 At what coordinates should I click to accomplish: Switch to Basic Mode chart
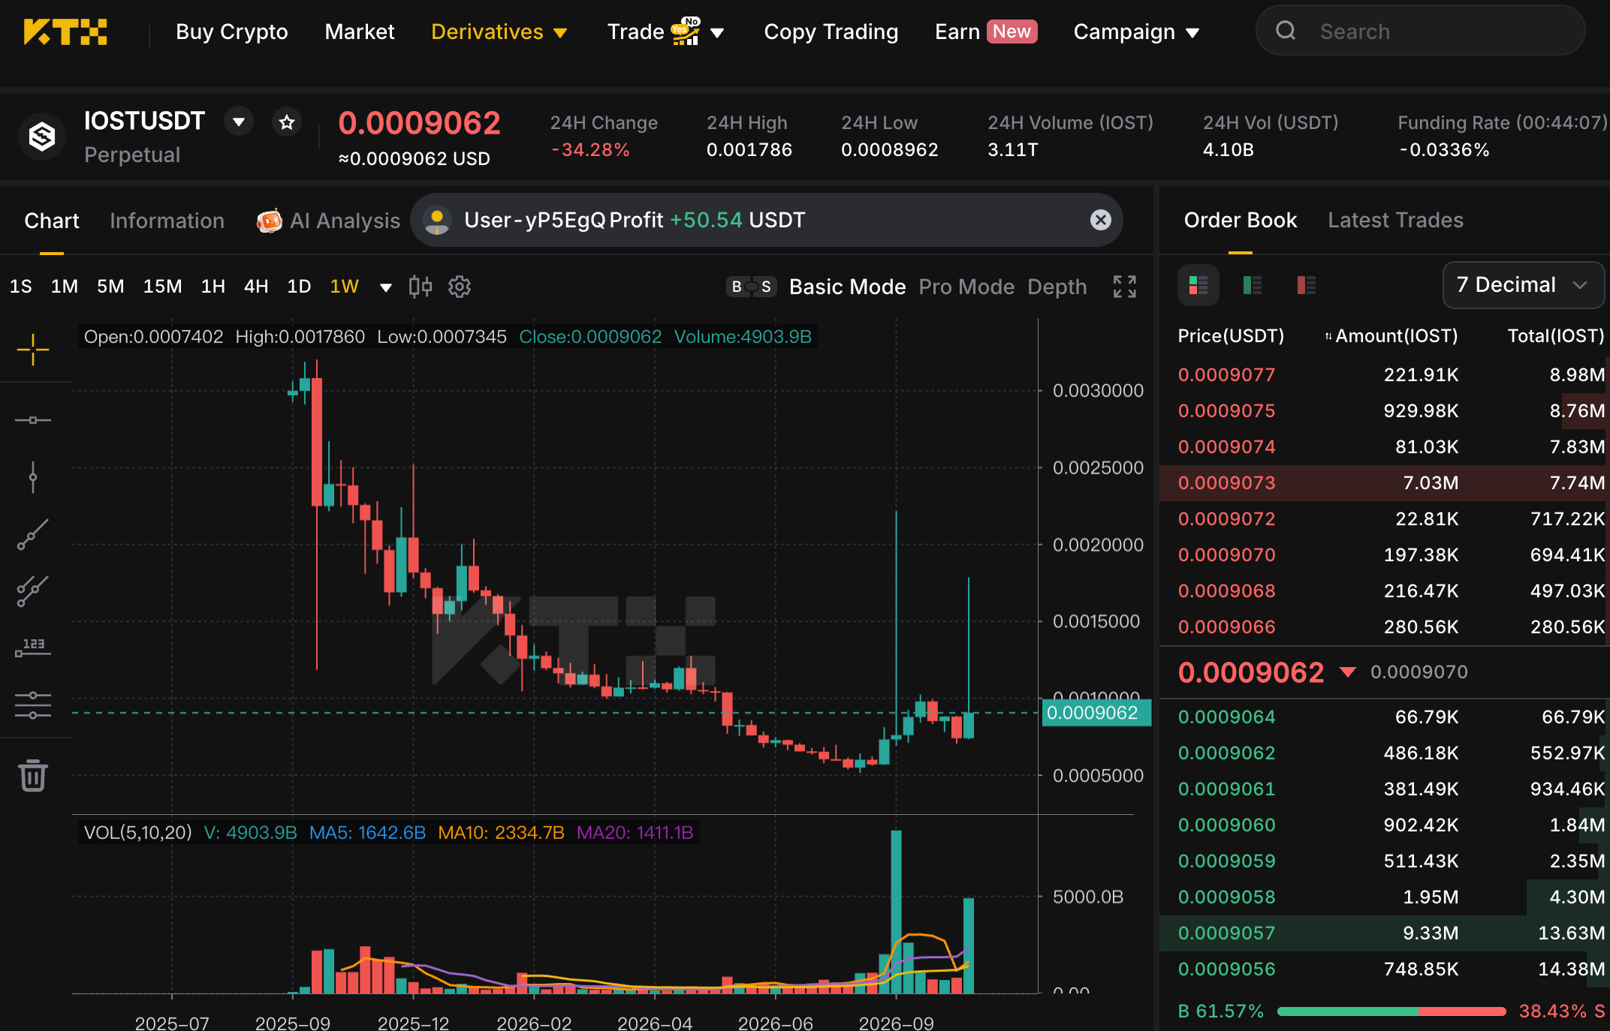[847, 287]
